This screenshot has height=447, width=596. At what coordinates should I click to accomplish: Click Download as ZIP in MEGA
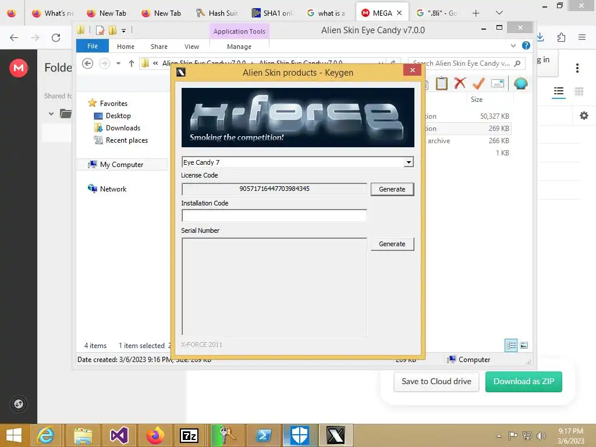[523, 381]
